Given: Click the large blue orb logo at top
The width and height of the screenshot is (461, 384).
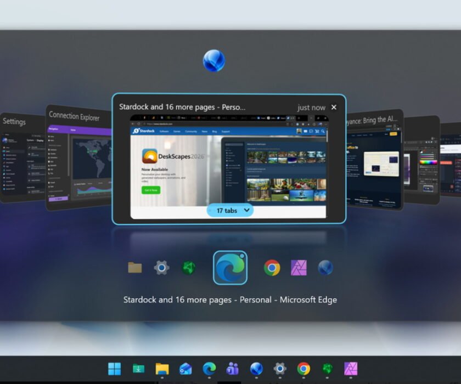Looking at the screenshot, I should coord(214,60).
